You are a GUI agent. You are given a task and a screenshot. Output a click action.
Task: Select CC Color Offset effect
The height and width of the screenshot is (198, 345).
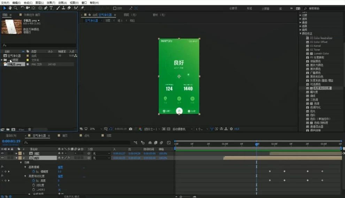pos(319,42)
